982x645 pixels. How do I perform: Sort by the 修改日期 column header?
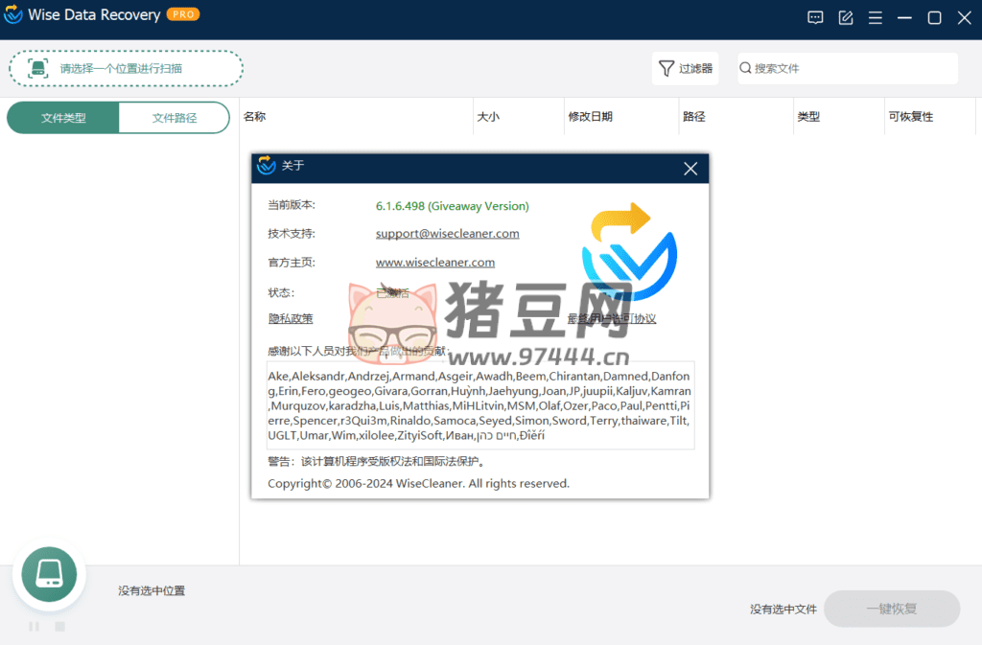coord(590,117)
